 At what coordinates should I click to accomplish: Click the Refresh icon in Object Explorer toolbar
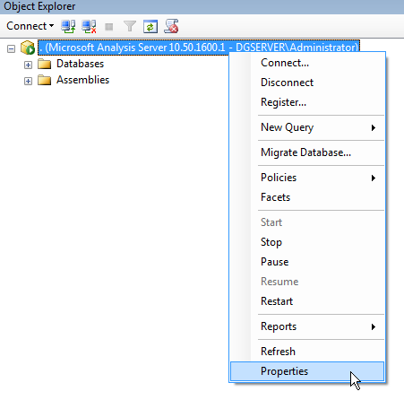click(x=150, y=26)
